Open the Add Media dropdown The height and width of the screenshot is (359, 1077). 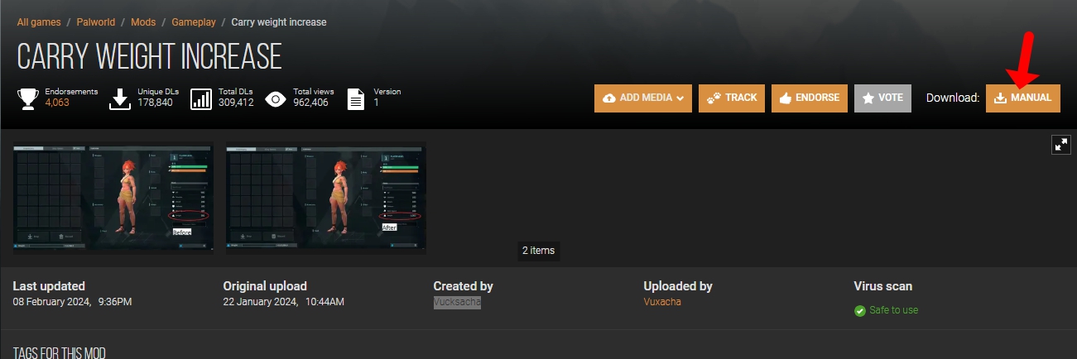643,98
